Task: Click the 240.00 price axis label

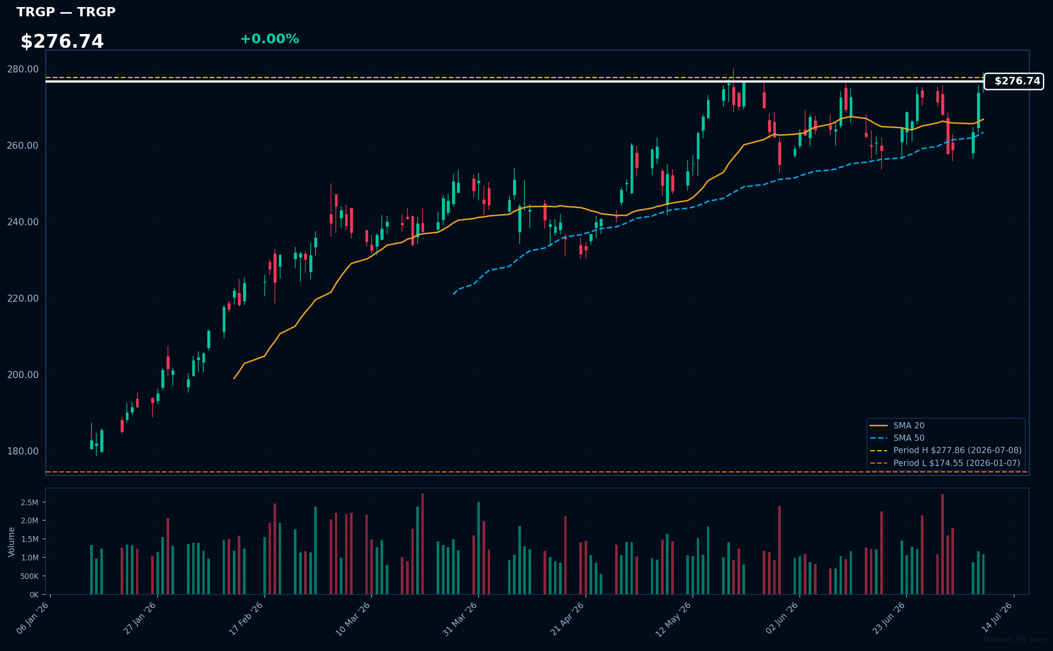Action: 23,222
